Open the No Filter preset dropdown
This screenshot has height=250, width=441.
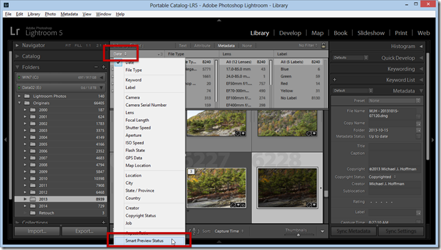click(308, 45)
